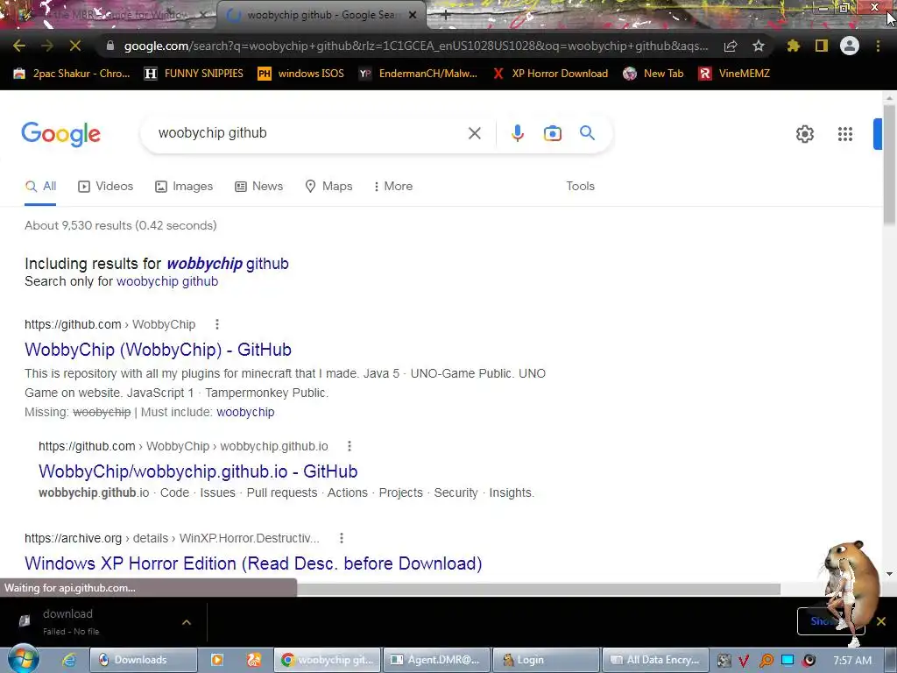Open a new Chrome tab
The width and height of the screenshot is (897, 673).
[x=446, y=16]
